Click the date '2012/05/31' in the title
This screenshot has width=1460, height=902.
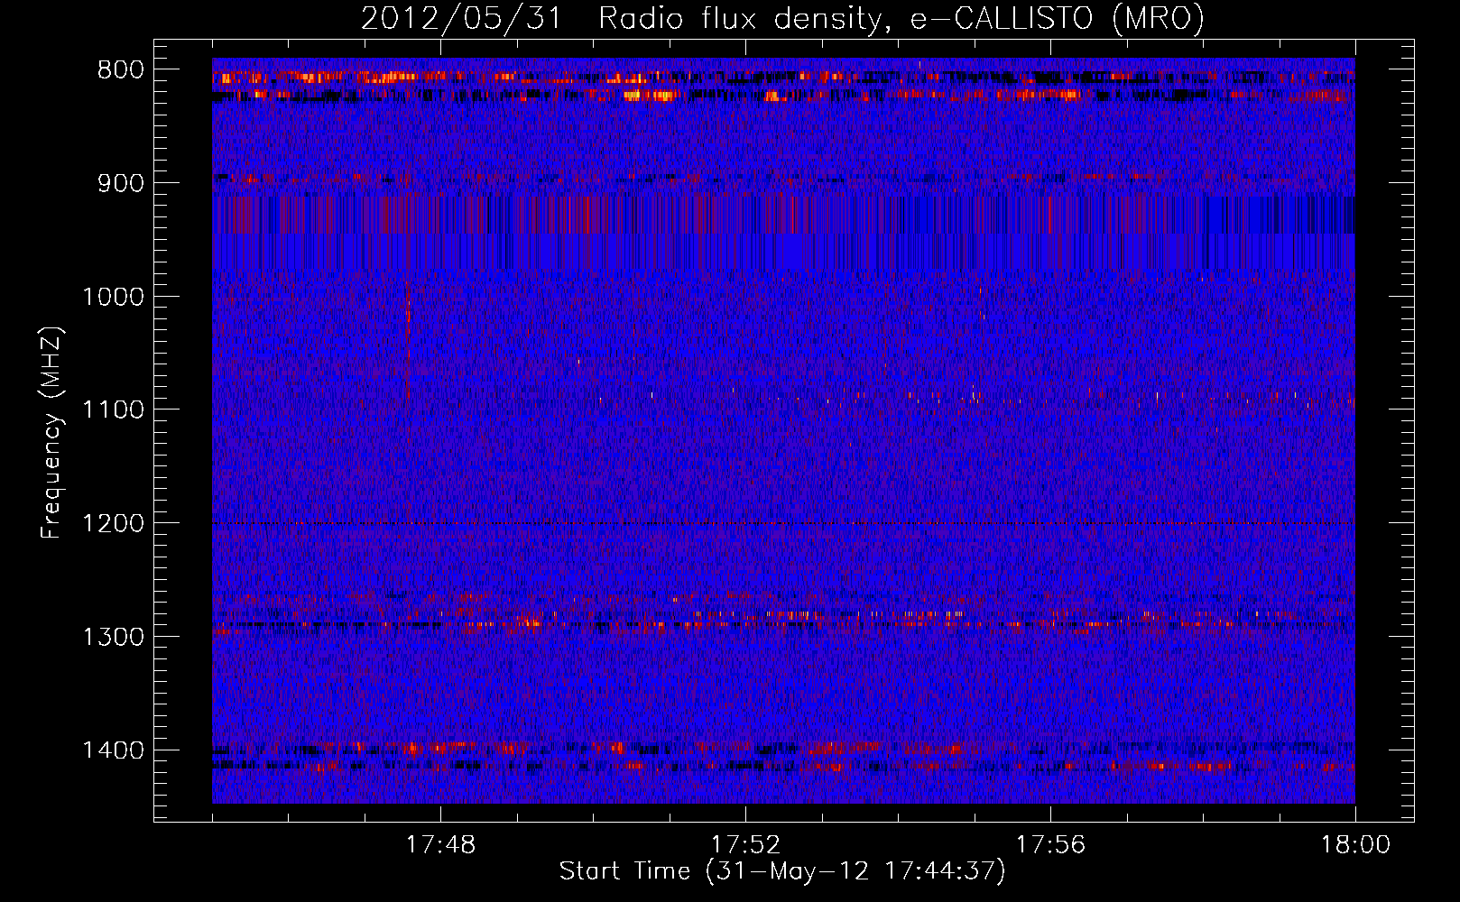click(x=461, y=18)
